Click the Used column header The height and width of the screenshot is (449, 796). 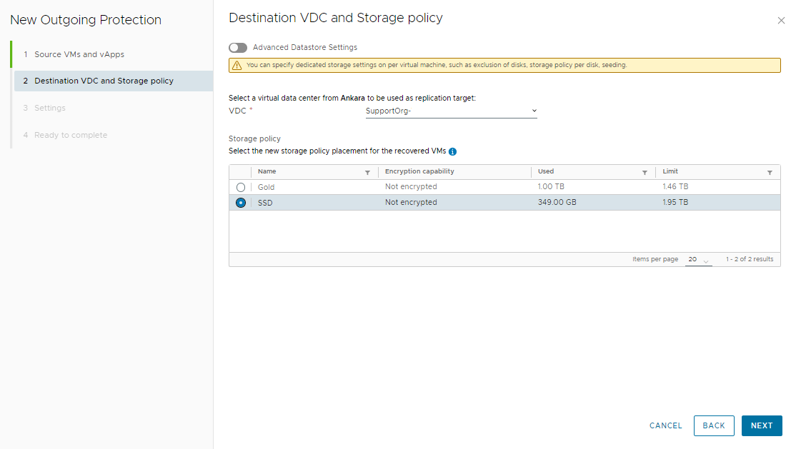pyautogui.click(x=546, y=171)
